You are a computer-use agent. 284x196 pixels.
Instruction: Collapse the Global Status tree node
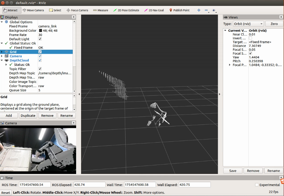pyautogui.click(x=2, y=43)
